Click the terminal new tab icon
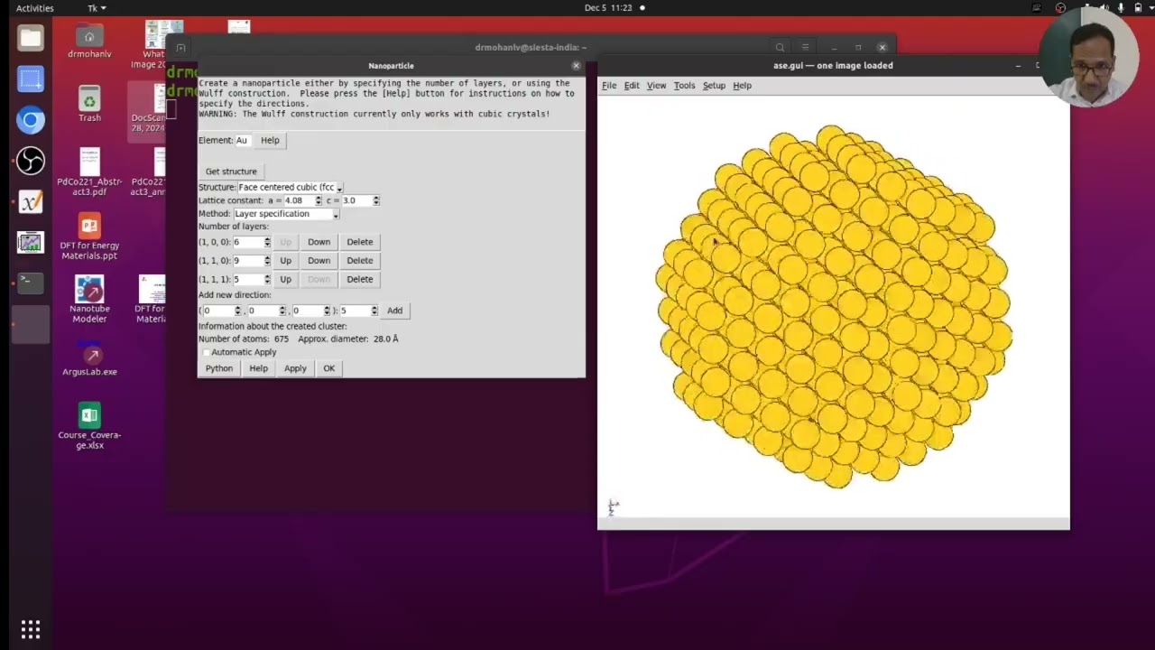The image size is (1155, 650). pos(181,48)
